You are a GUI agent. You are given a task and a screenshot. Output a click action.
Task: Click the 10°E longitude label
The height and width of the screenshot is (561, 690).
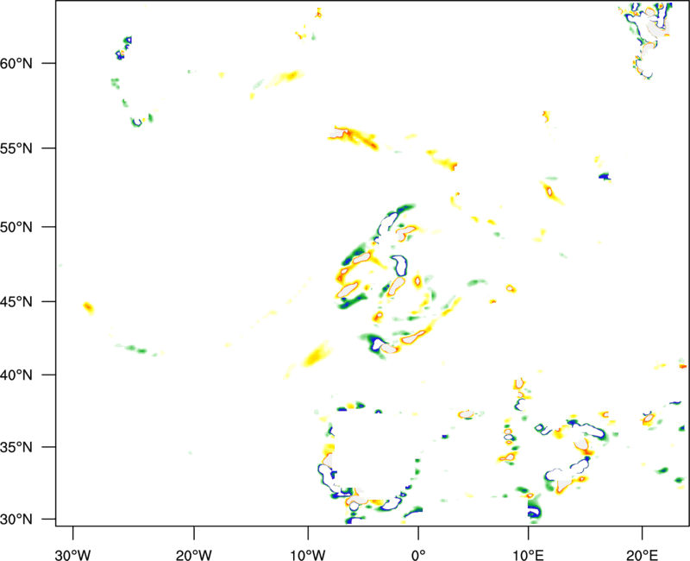tap(529, 555)
